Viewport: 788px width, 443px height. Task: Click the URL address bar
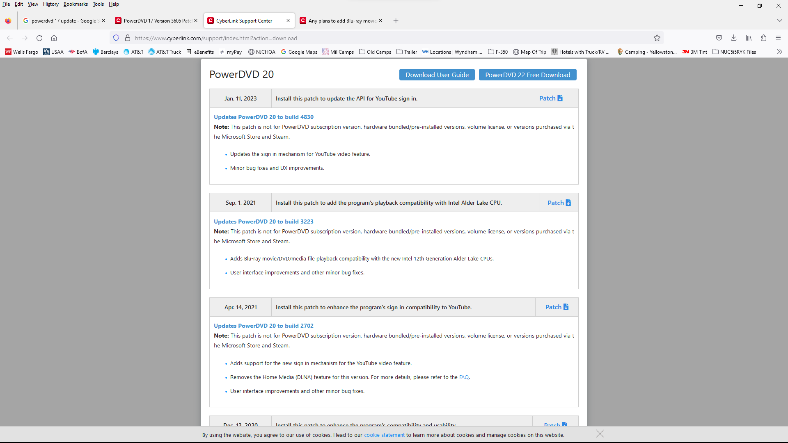(386, 38)
